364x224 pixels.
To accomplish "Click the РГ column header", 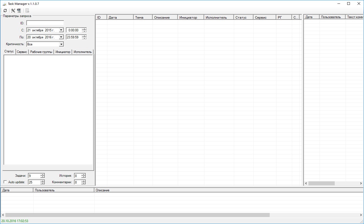I will point(284,17).
